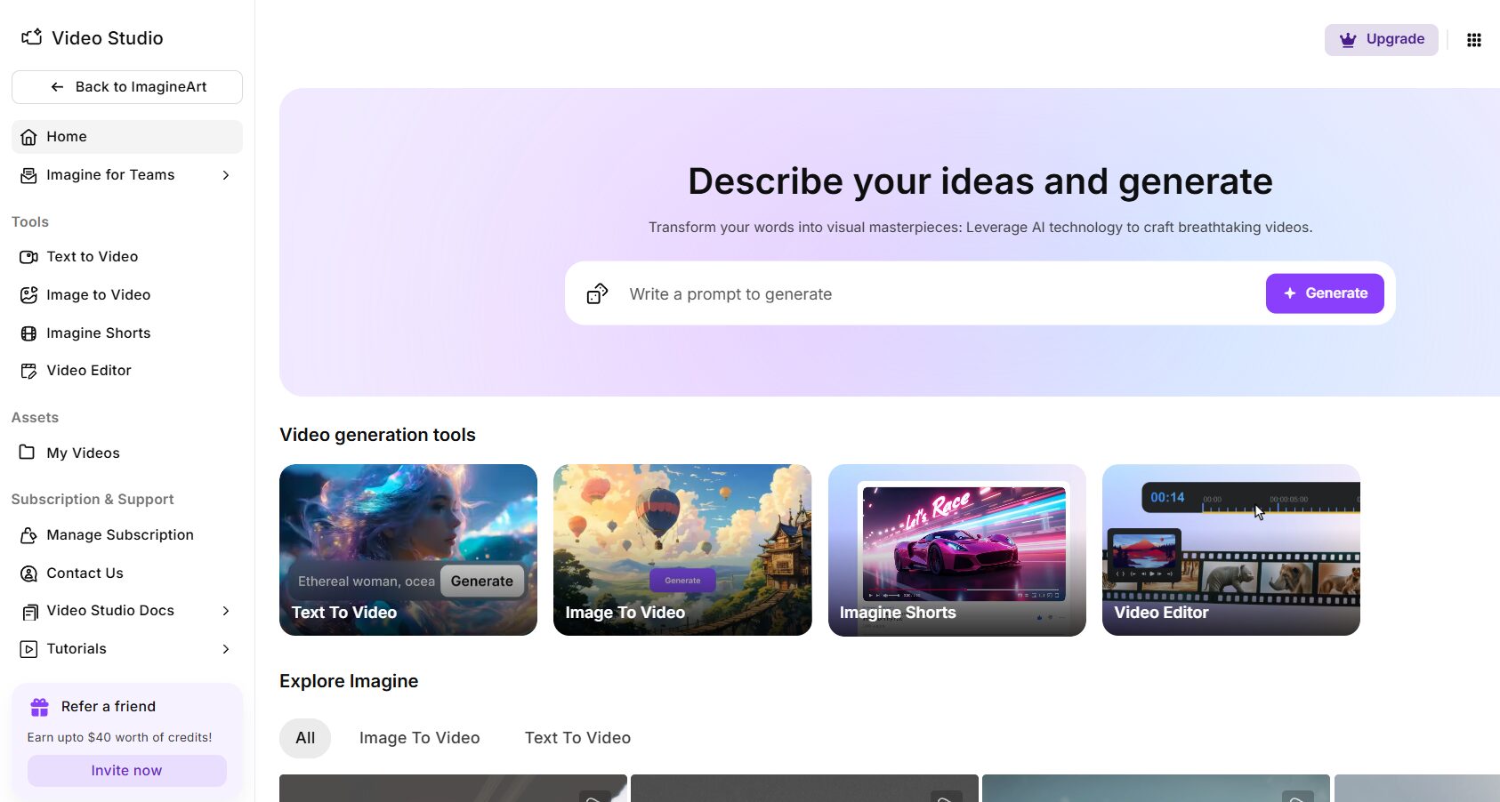Image resolution: width=1500 pixels, height=802 pixels.
Task: Switch to Image To Video tab
Action: (x=419, y=738)
